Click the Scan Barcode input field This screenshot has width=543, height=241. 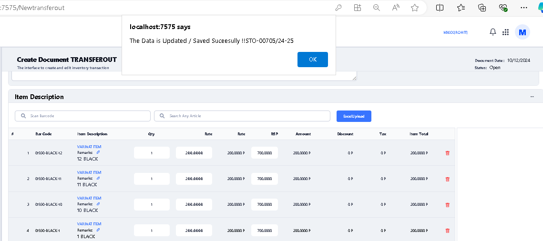tap(83, 116)
